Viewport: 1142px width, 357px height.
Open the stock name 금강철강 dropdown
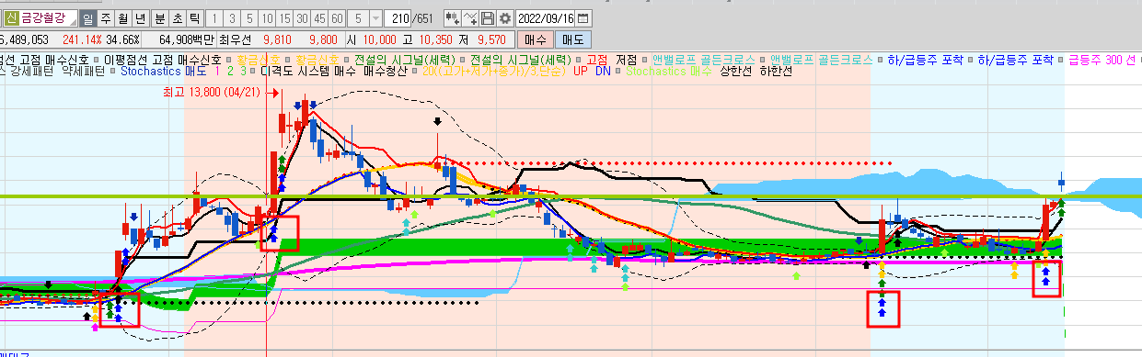tap(48, 17)
